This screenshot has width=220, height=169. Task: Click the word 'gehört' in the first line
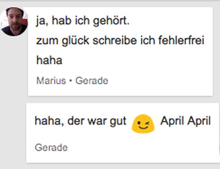[x=110, y=21]
